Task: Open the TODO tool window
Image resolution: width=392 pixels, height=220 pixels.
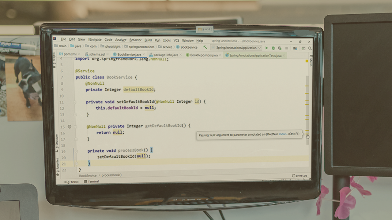Action: (75, 182)
